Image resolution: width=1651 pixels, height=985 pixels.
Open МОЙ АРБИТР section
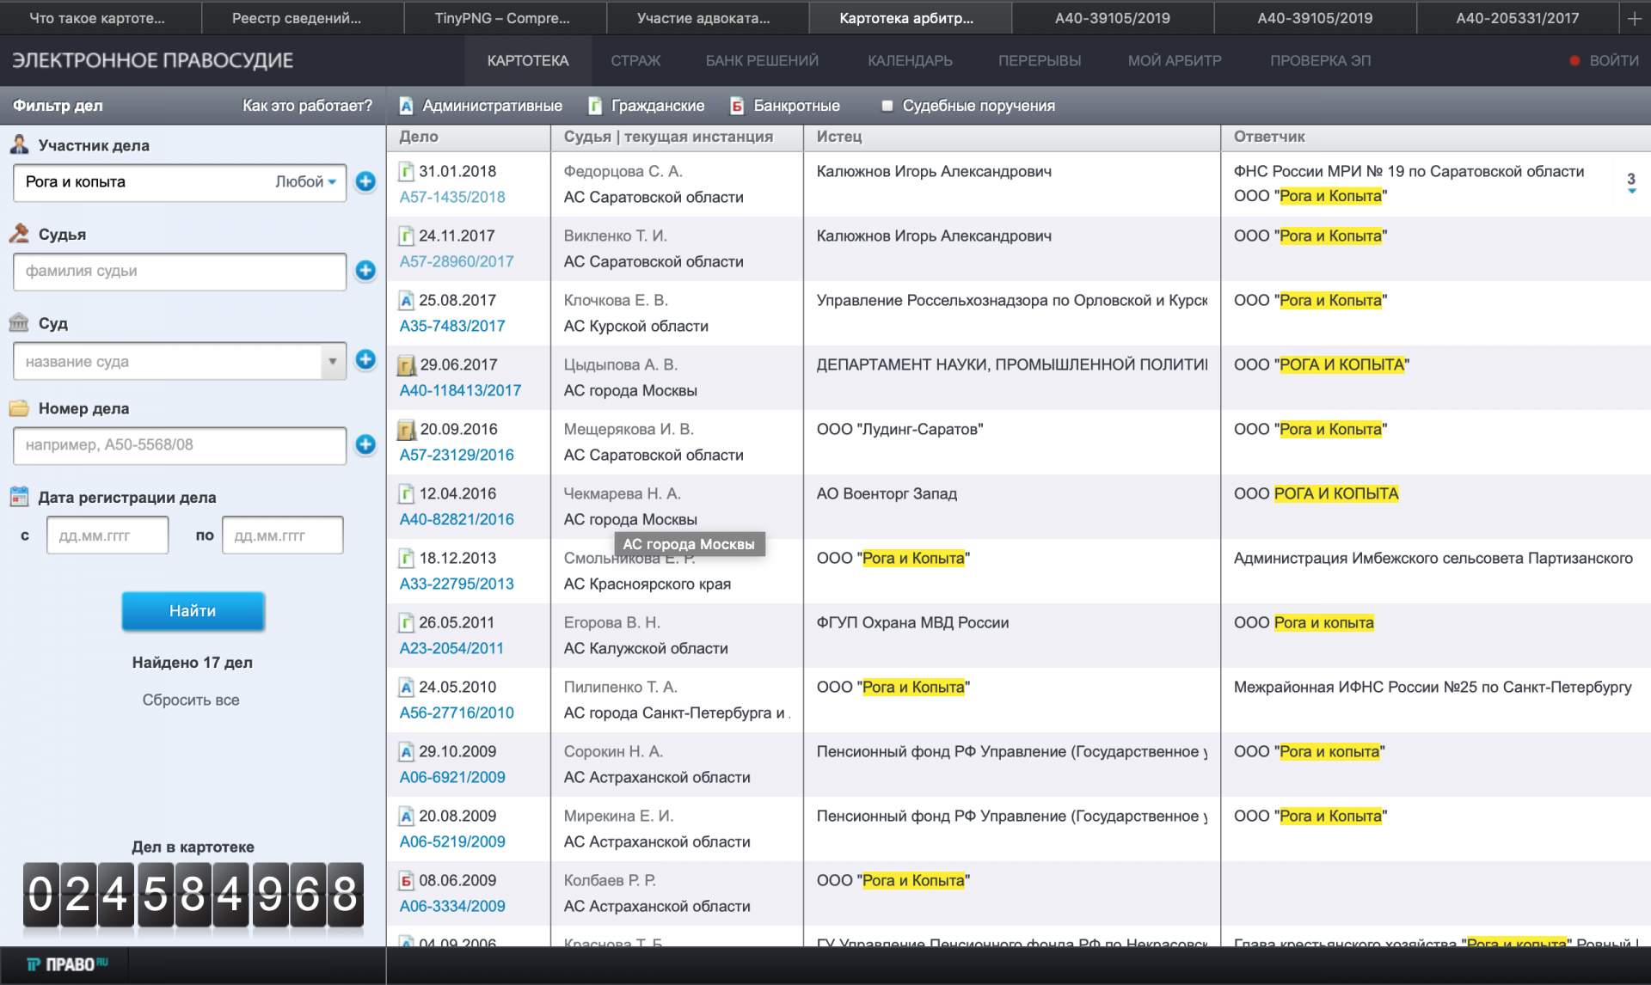tap(1175, 60)
